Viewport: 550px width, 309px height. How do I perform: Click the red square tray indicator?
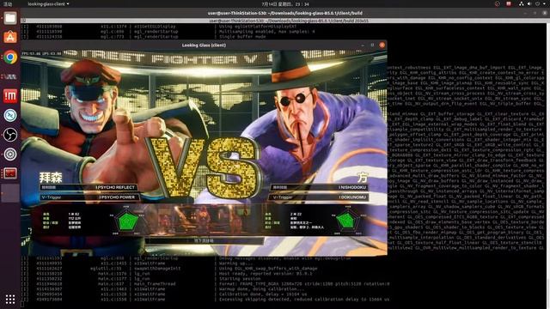509,3
